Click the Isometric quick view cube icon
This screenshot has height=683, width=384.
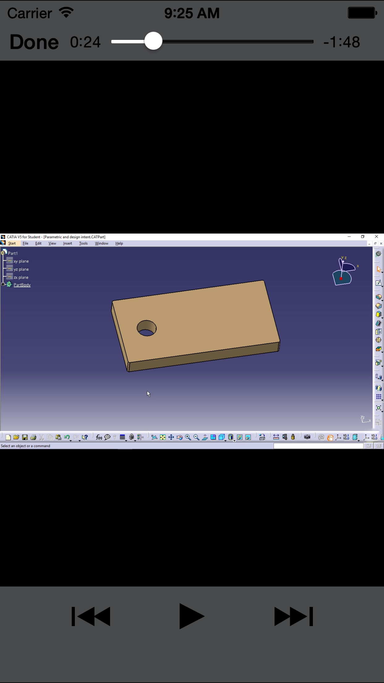pyautogui.click(x=222, y=437)
